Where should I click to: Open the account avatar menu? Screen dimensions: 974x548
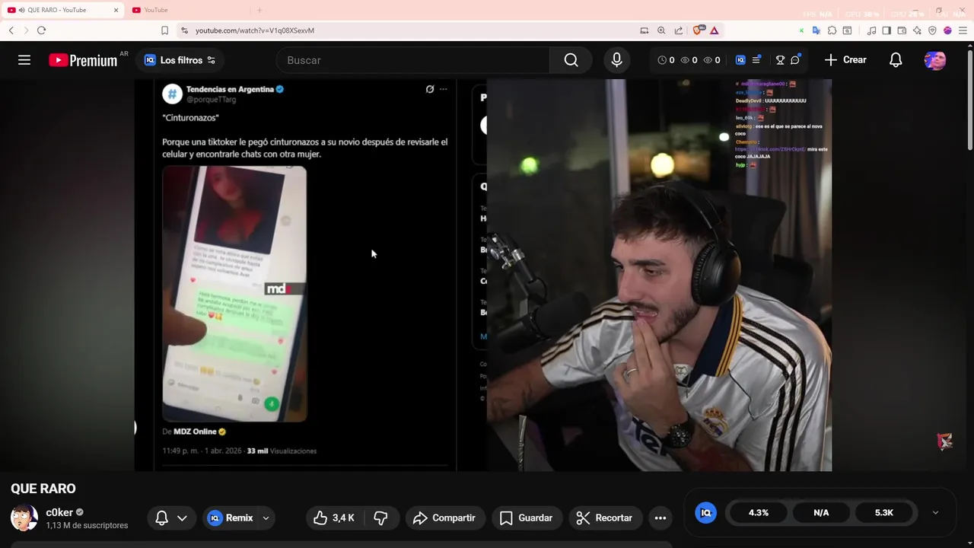[935, 60]
